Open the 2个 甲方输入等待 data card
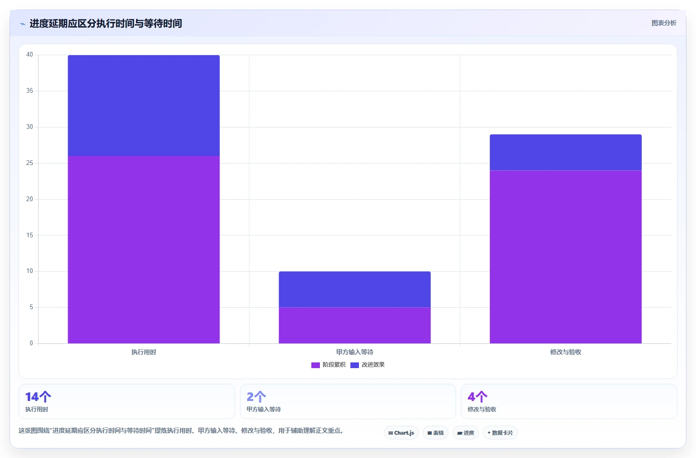The image size is (696, 458). coord(348,401)
